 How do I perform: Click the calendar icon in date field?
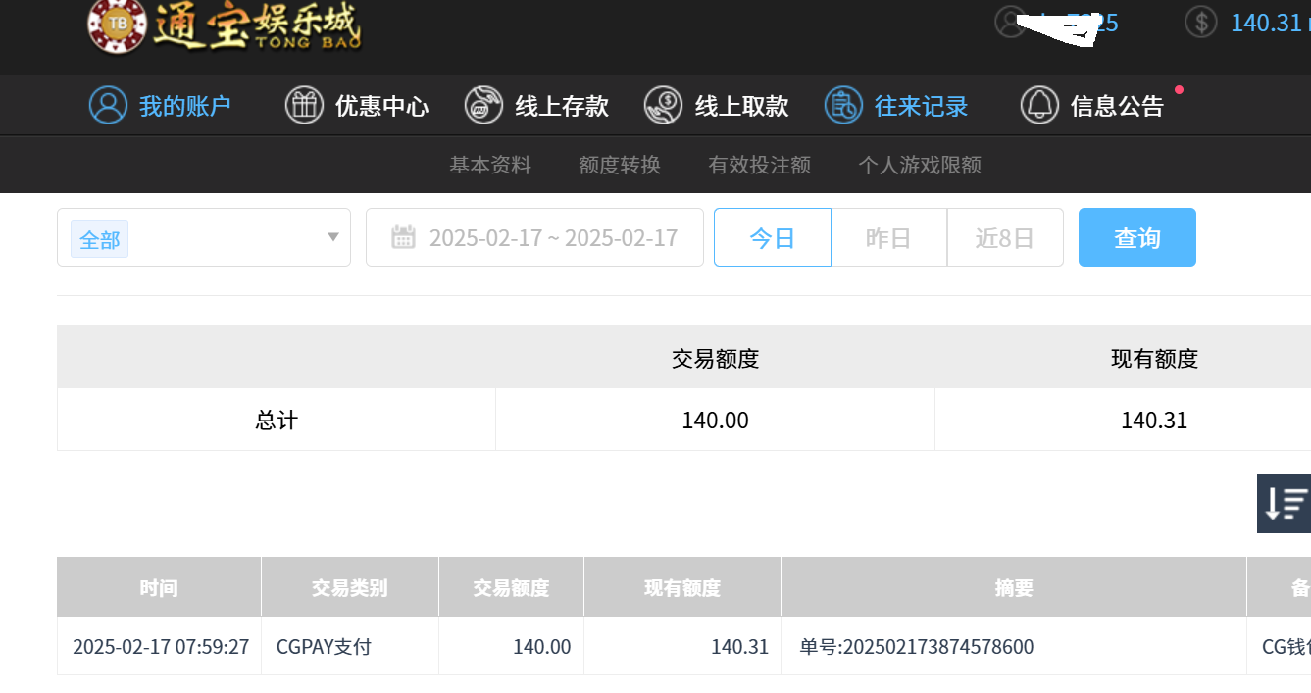(x=403, y=237)
